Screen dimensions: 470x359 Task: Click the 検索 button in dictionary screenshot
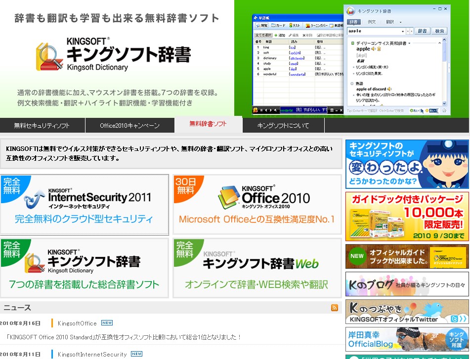(439, 31)
